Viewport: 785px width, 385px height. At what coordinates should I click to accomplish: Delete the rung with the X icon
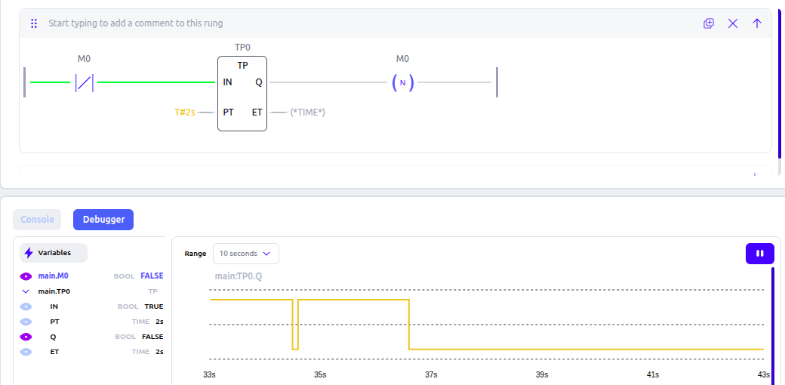click(733, 23)
